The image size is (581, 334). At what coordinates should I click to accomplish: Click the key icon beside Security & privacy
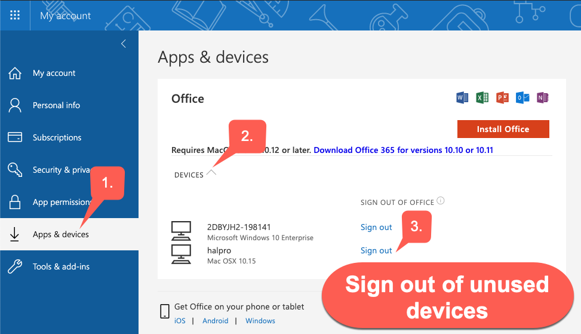pyautogui.click(x=15, y=170)
